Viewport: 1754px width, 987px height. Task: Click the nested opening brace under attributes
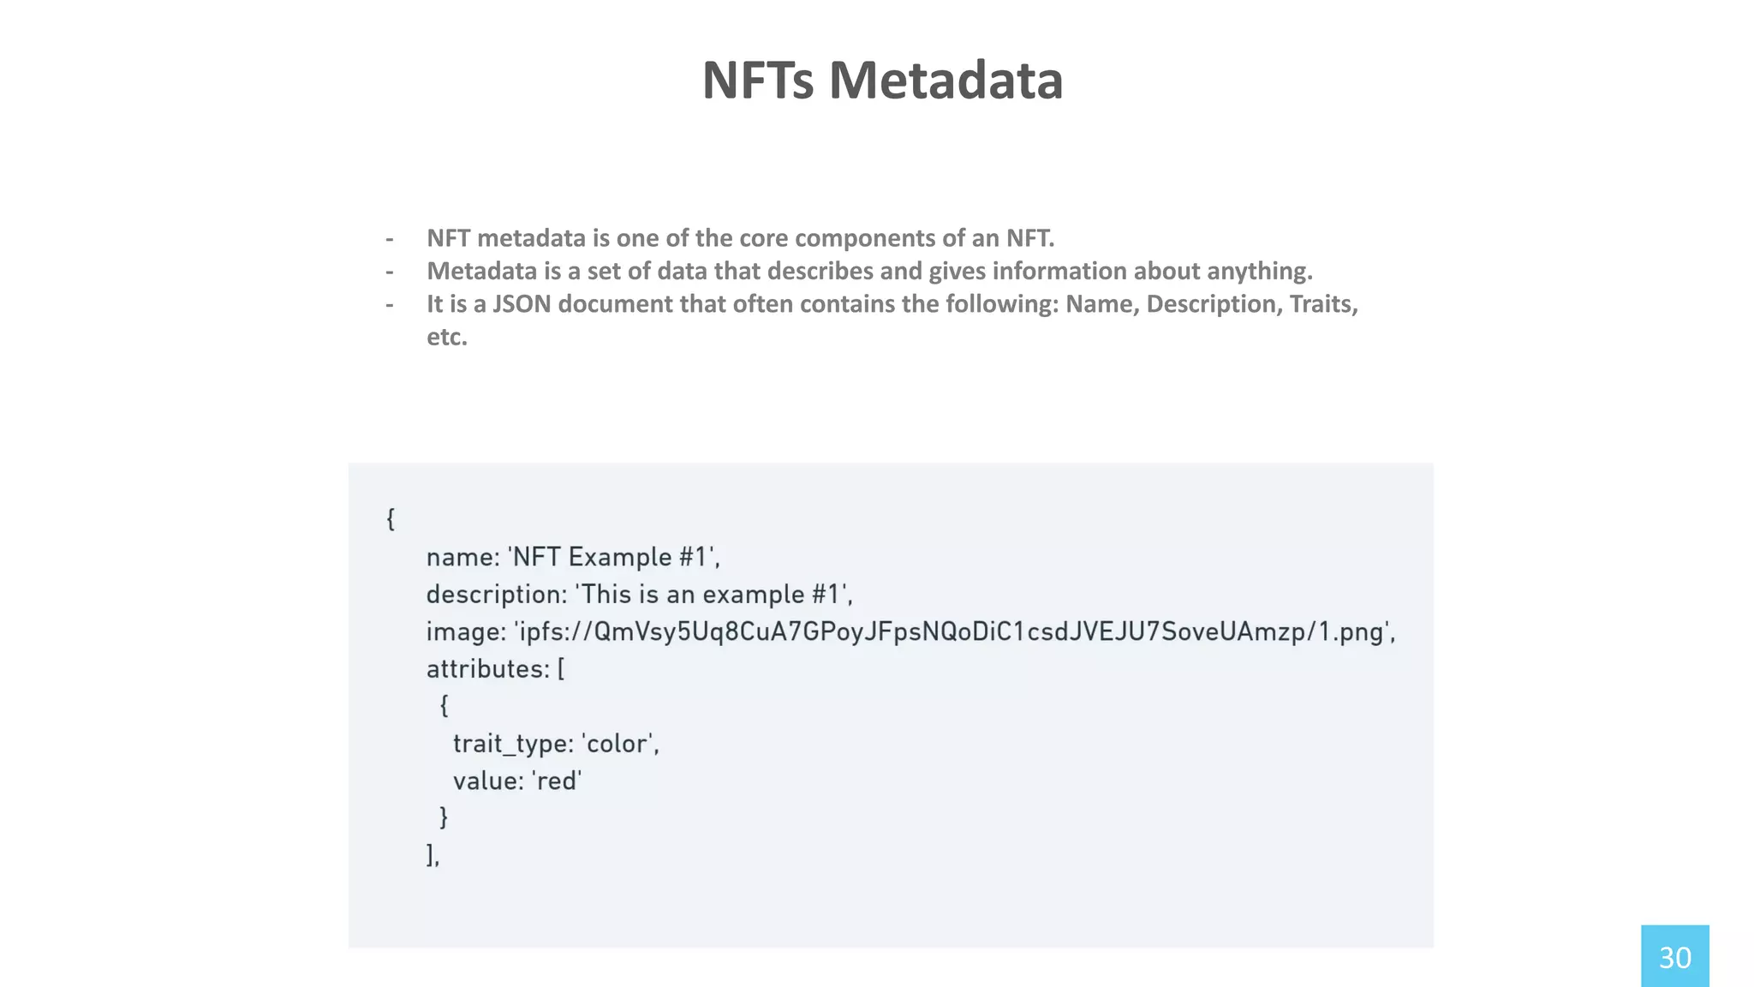coord(444,705)
